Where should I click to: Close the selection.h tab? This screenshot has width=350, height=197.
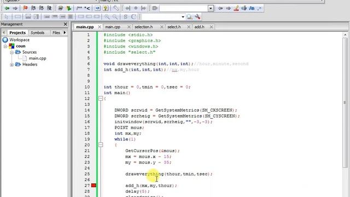coord(162,27)
